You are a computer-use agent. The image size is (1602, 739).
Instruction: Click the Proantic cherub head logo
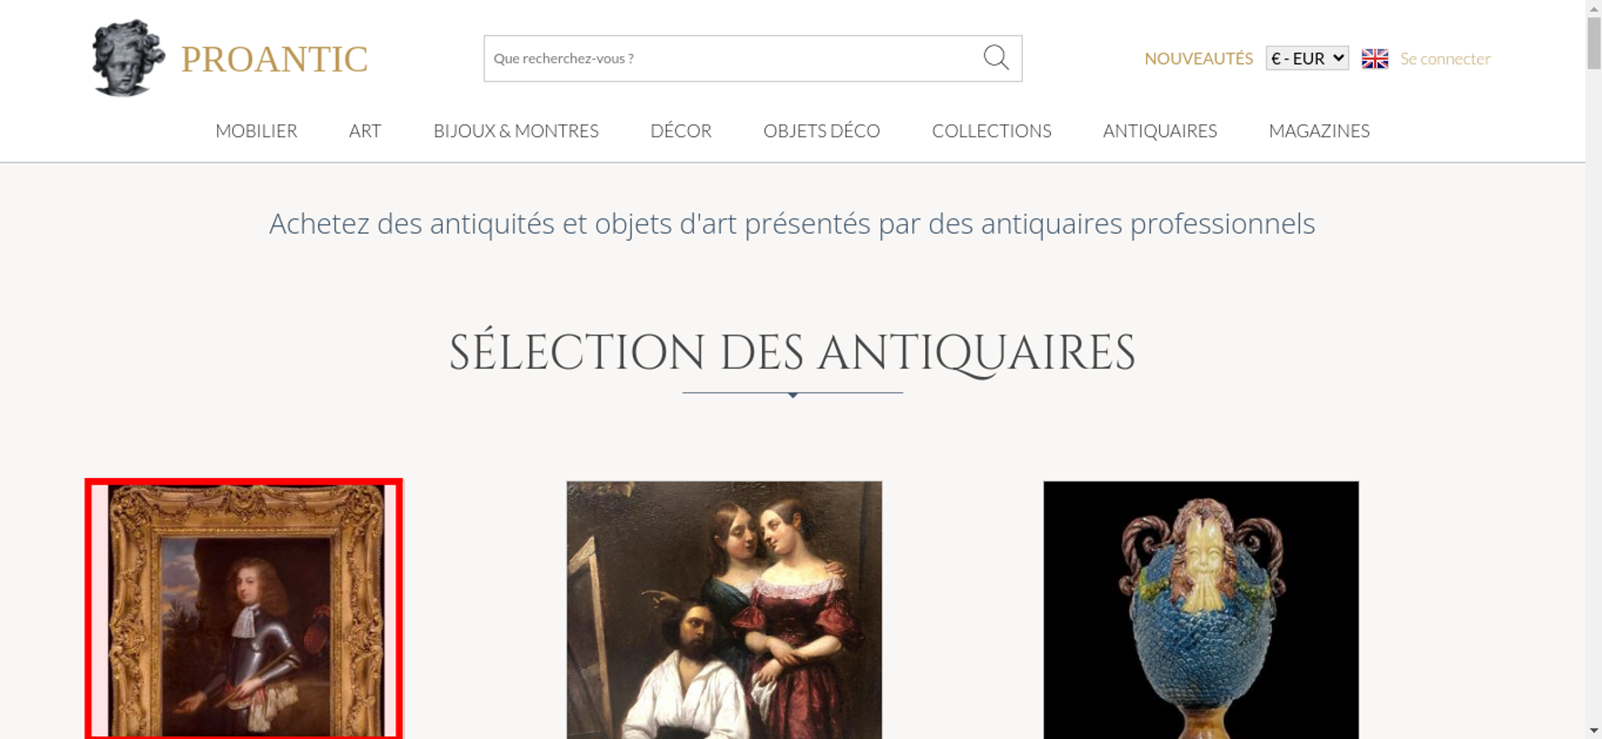pos(128,58)
